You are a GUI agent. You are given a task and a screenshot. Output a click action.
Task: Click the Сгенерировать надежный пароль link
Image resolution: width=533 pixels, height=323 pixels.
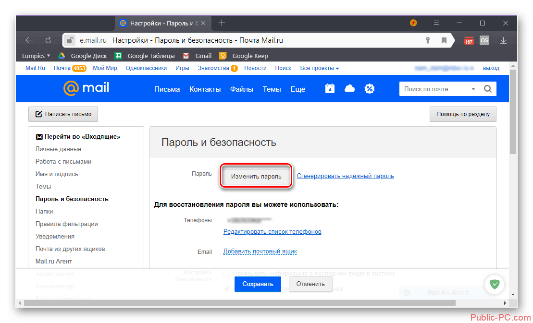(x=345, y=176)
